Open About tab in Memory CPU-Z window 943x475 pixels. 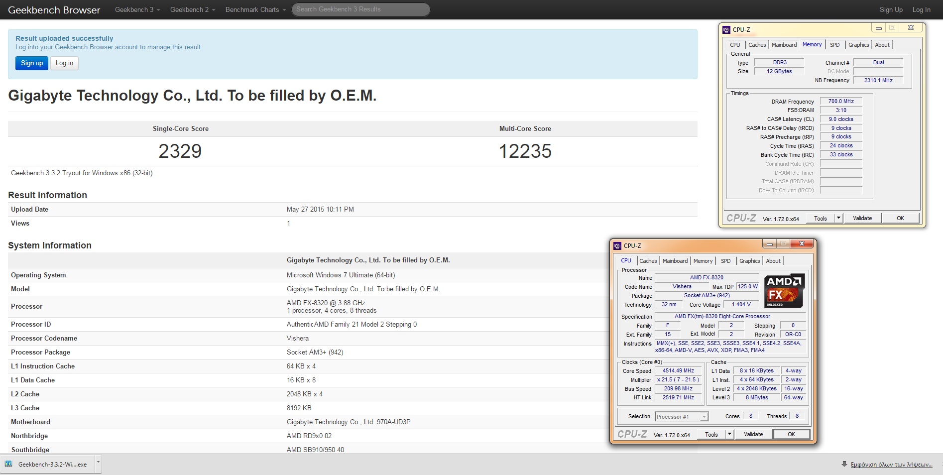(882, 45)
